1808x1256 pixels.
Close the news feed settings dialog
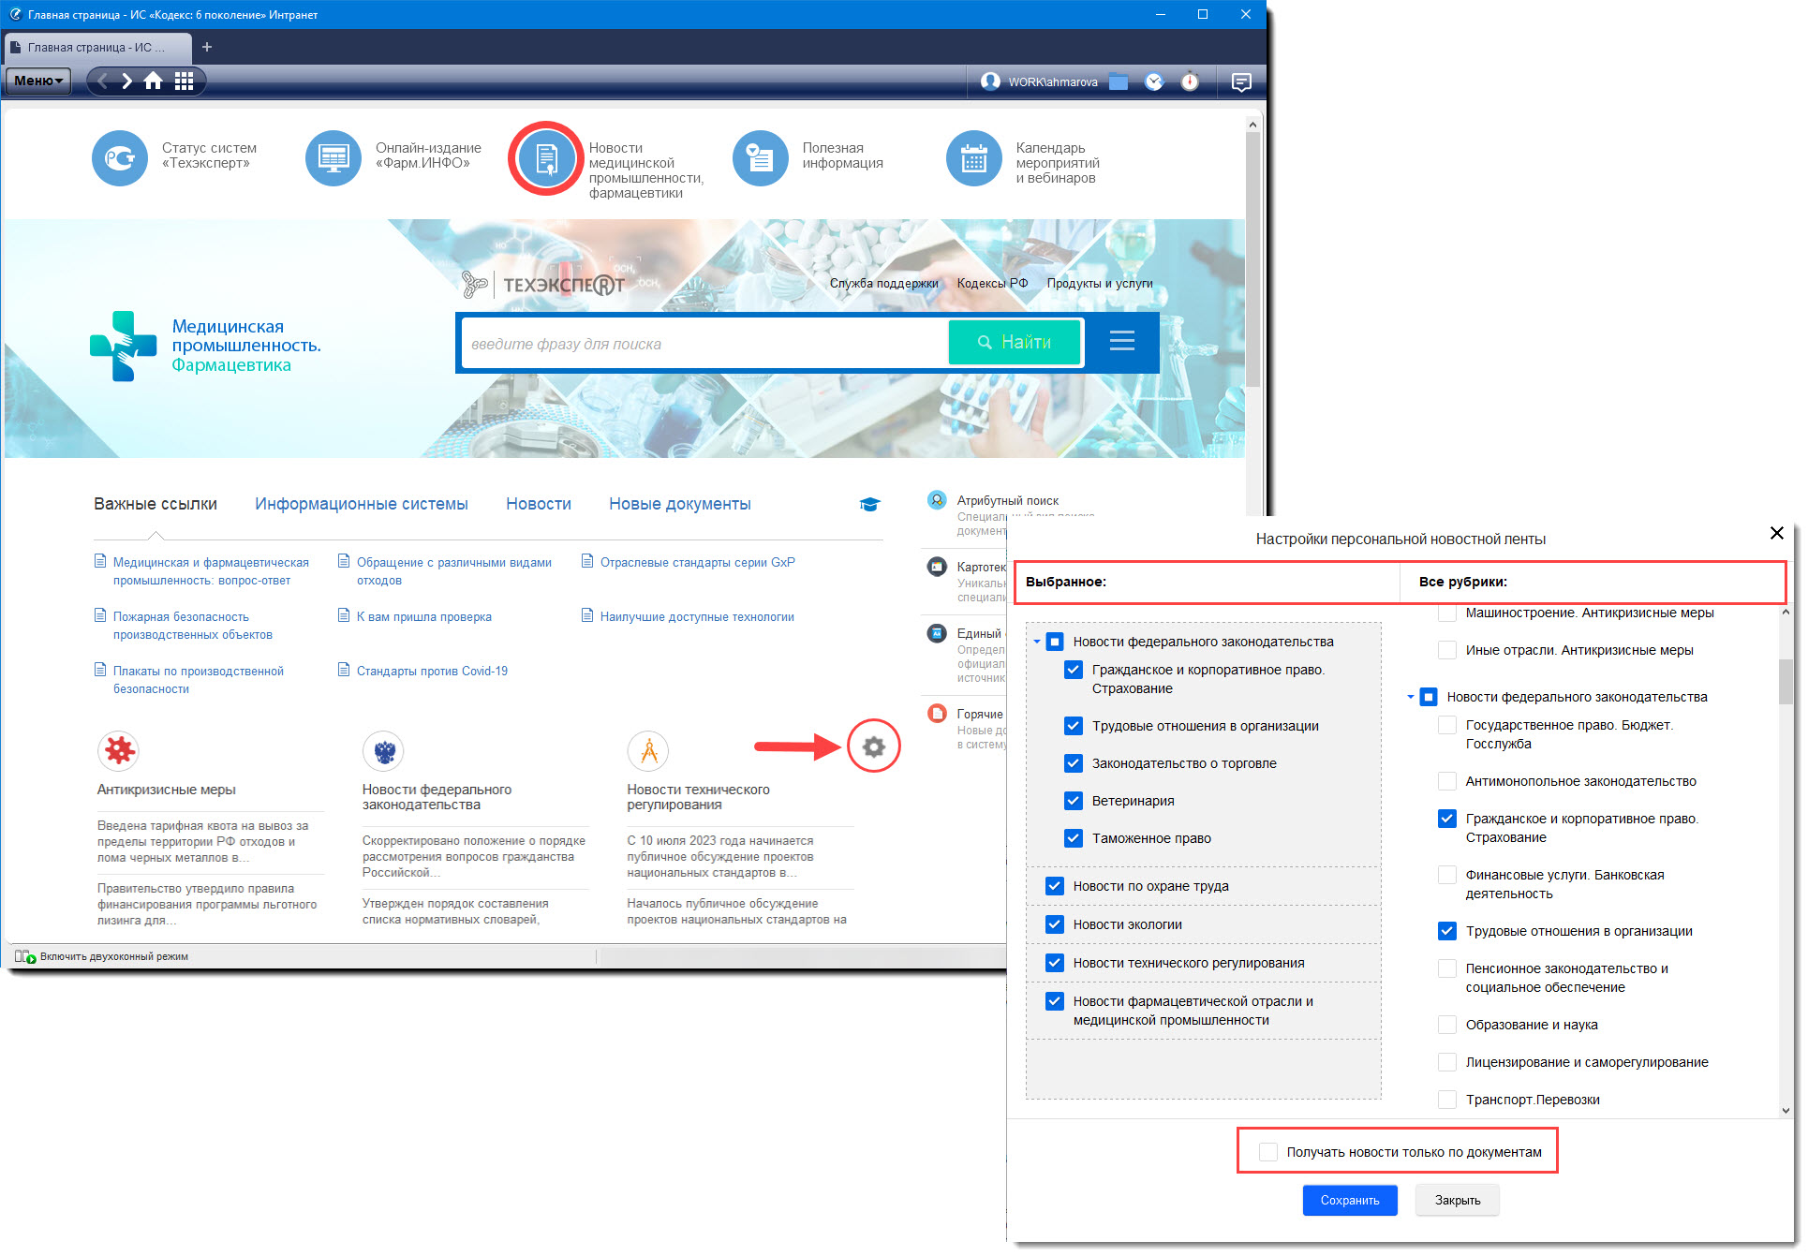[x=1776, y=533]
